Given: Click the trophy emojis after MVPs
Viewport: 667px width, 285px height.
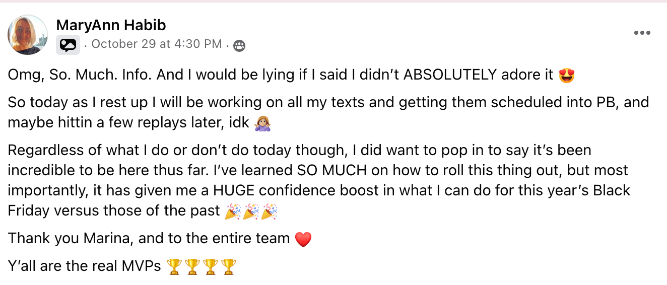Looking at the screenshot, I should [201, 266].
